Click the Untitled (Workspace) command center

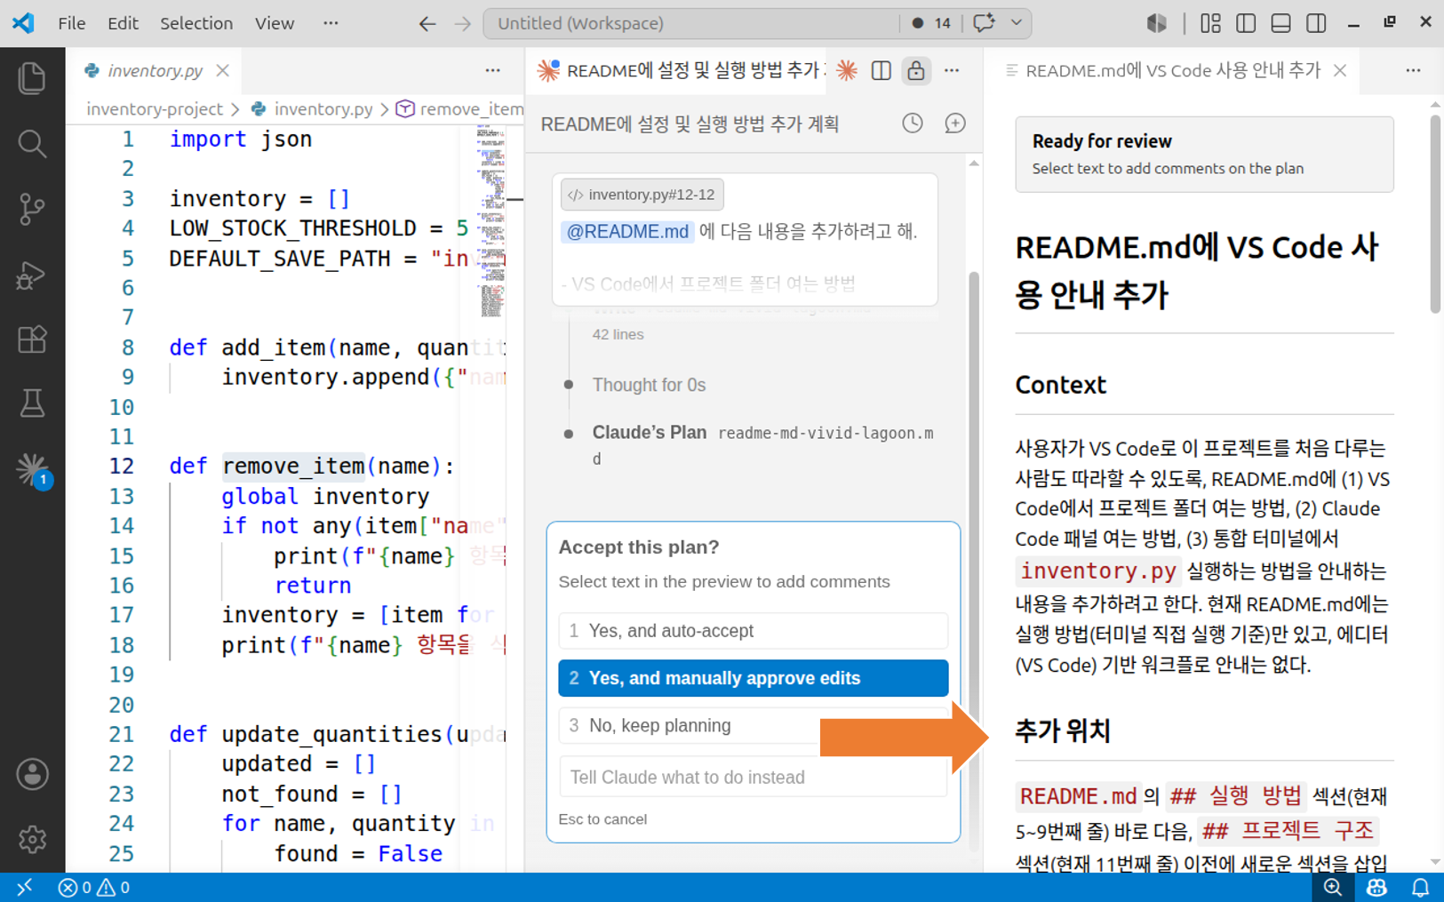click(690, 23)
